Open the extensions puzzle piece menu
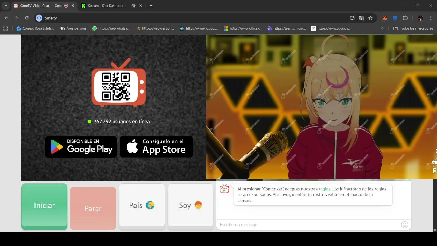The width and height of the screenshot is (437, 246). tap(406, 18)
